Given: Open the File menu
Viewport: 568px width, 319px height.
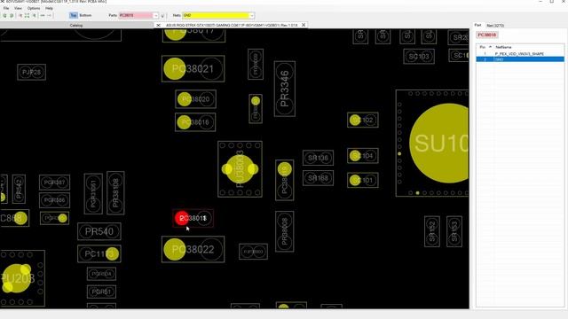Looking at the screenshot, I should click(6, 8).
